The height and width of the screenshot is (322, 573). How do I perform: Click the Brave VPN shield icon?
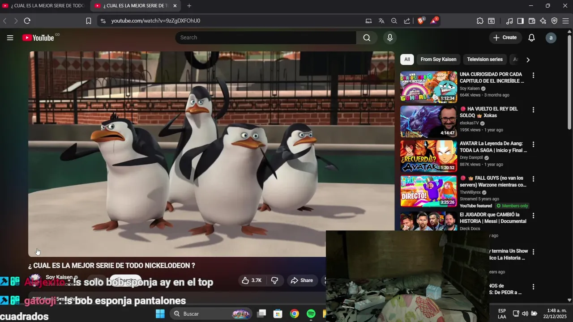tap(554, 21)
